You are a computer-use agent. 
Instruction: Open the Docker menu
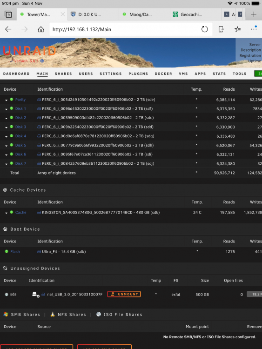[163, 74]
